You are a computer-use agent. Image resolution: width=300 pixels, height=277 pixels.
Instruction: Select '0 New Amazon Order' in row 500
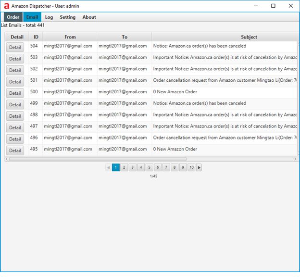[x=175, y=92]
